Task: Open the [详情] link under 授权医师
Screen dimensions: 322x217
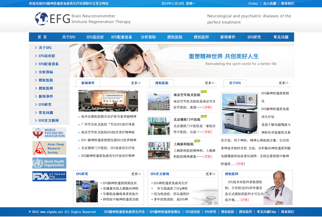Action: [244, 200]
